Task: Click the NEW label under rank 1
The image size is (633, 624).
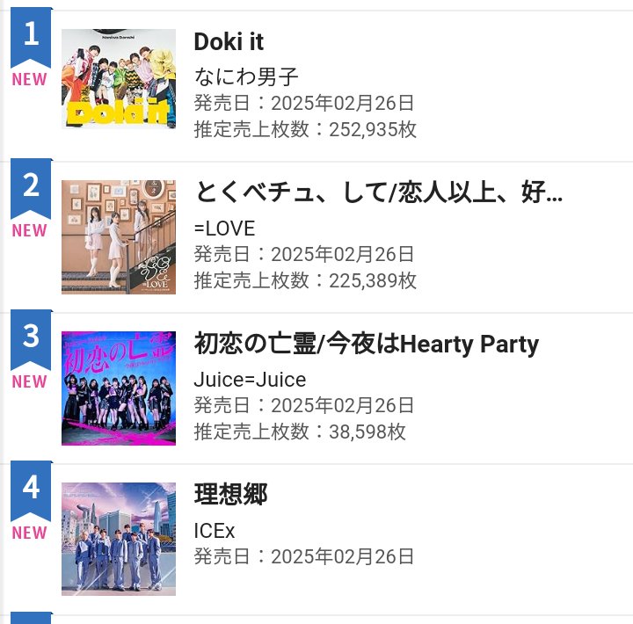Action: point(30,79)
